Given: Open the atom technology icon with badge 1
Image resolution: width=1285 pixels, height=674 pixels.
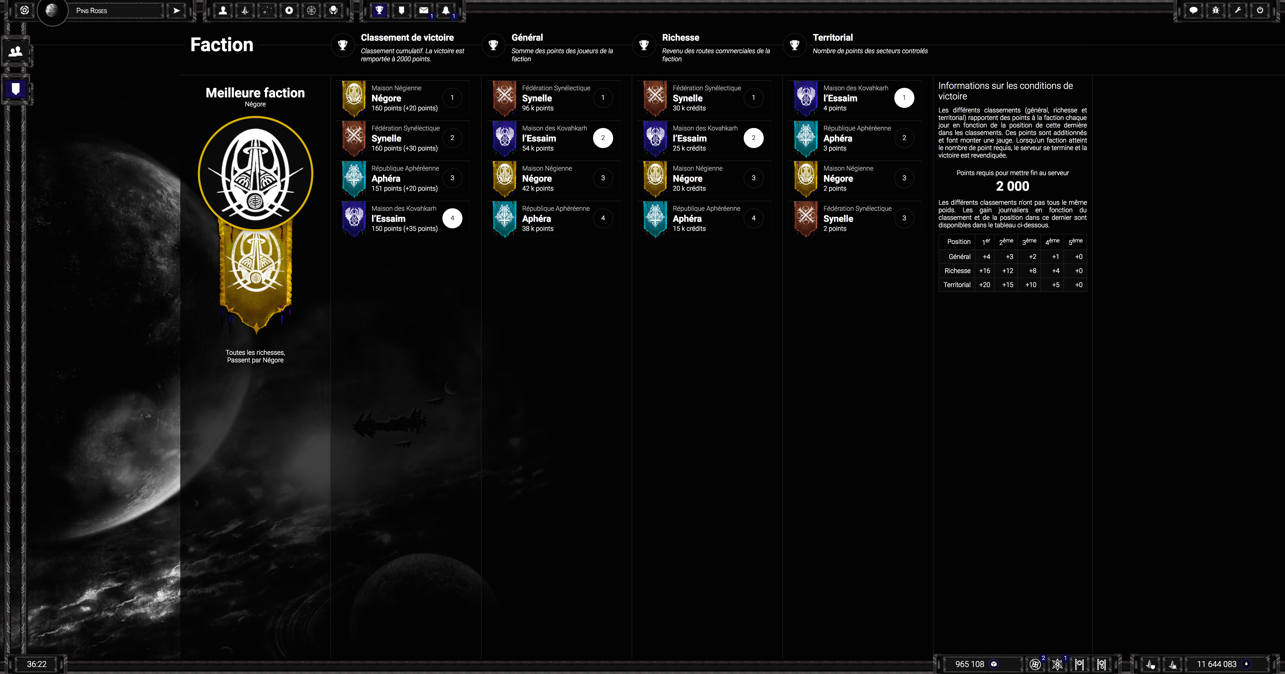Looking at the screenshot, I should tap(1057, 664).
